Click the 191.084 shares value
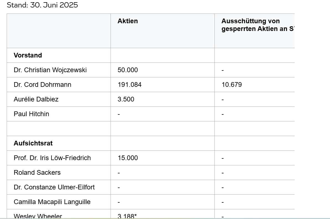The height and width of the screenshot is (219, 330). [129, 85]
